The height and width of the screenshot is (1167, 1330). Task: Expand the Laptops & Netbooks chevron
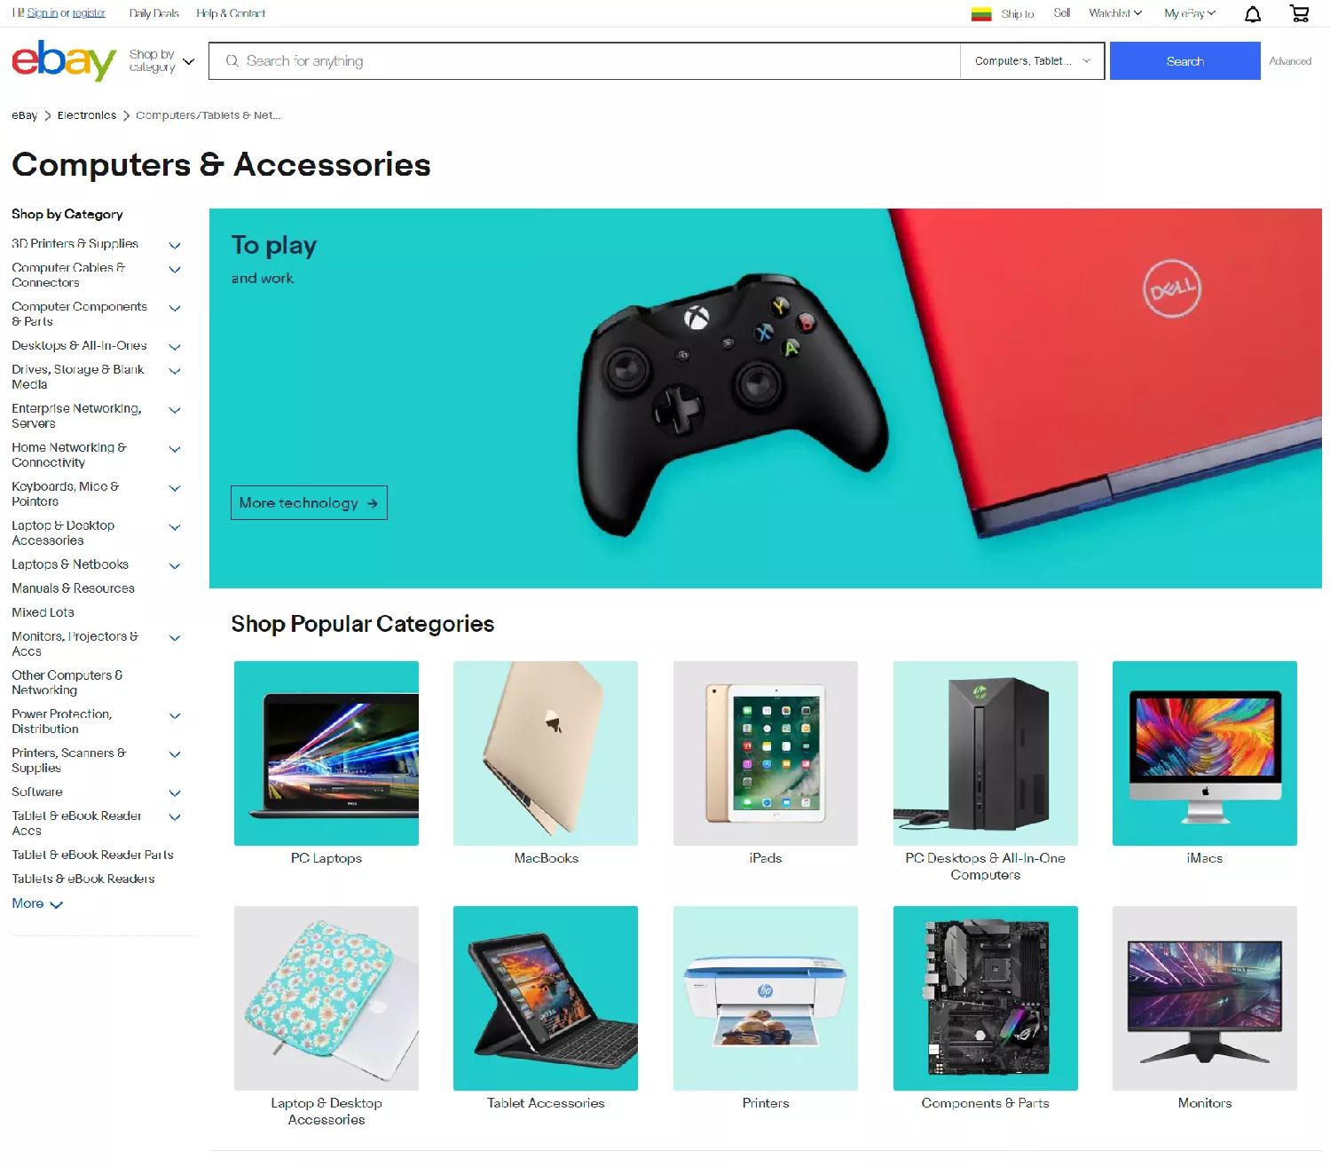175,566
